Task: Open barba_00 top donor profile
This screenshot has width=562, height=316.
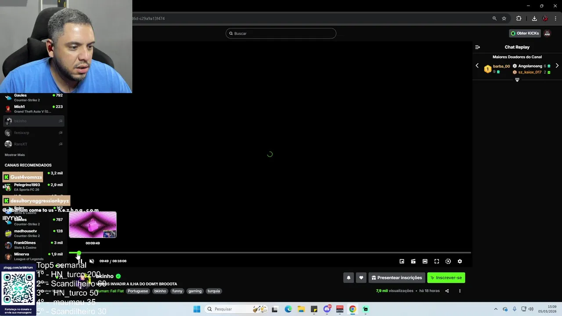Action: click(501, 66)
